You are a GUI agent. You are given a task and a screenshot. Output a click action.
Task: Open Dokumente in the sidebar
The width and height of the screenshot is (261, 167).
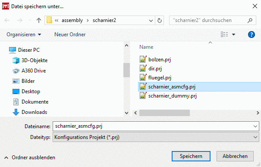point(35,102)
